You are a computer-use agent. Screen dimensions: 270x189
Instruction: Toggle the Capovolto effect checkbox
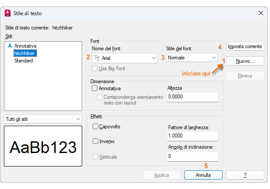pyautogui.click(x=95, y=127)
